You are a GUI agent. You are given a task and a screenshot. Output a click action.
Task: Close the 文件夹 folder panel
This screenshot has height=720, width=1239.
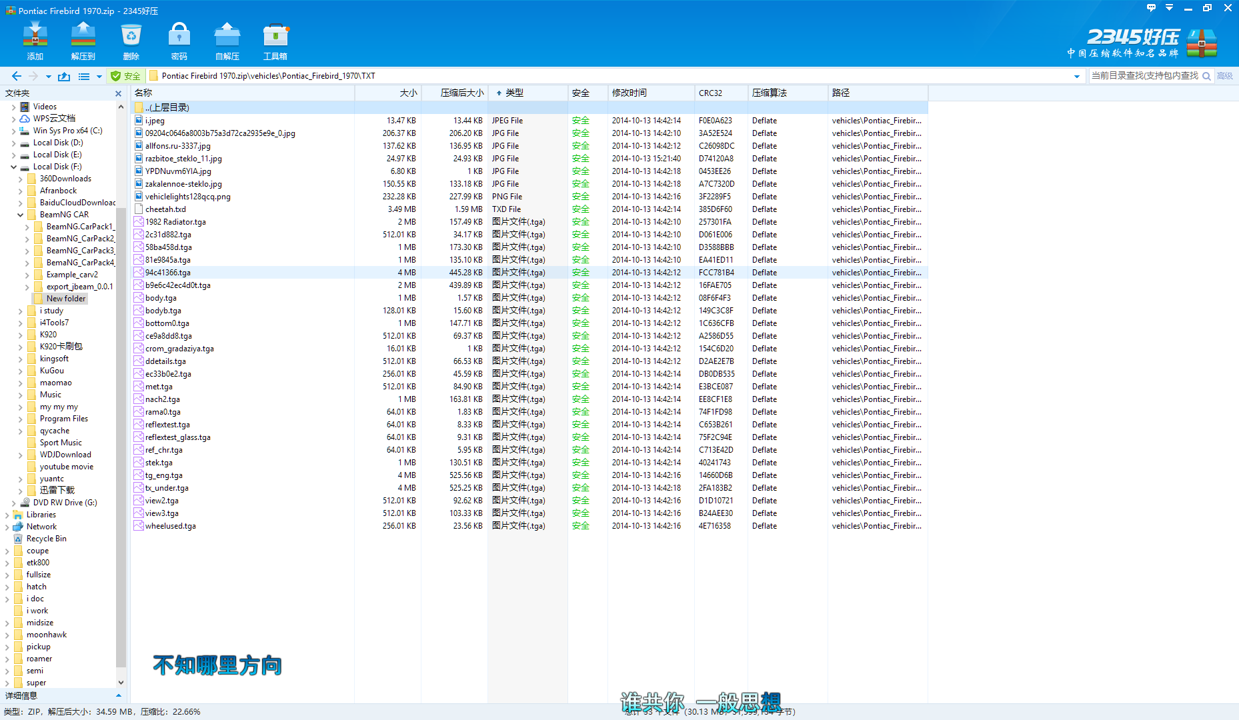click(119, 93)
